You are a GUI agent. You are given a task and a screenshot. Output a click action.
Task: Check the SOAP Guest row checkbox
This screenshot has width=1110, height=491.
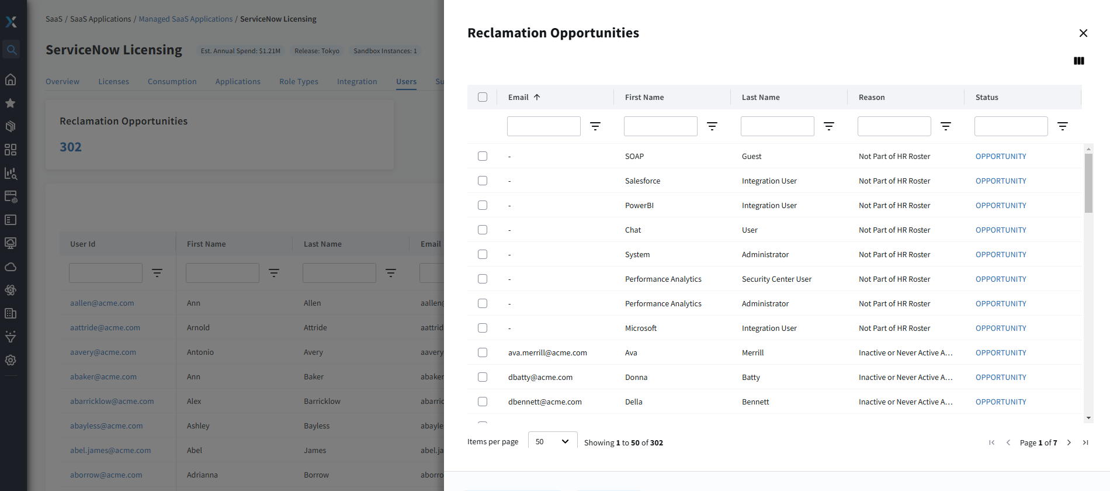click(482, 156)
